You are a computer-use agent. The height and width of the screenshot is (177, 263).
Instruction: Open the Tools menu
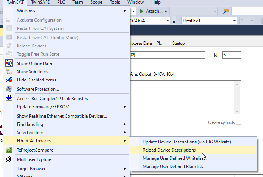[x=115, y=2]
